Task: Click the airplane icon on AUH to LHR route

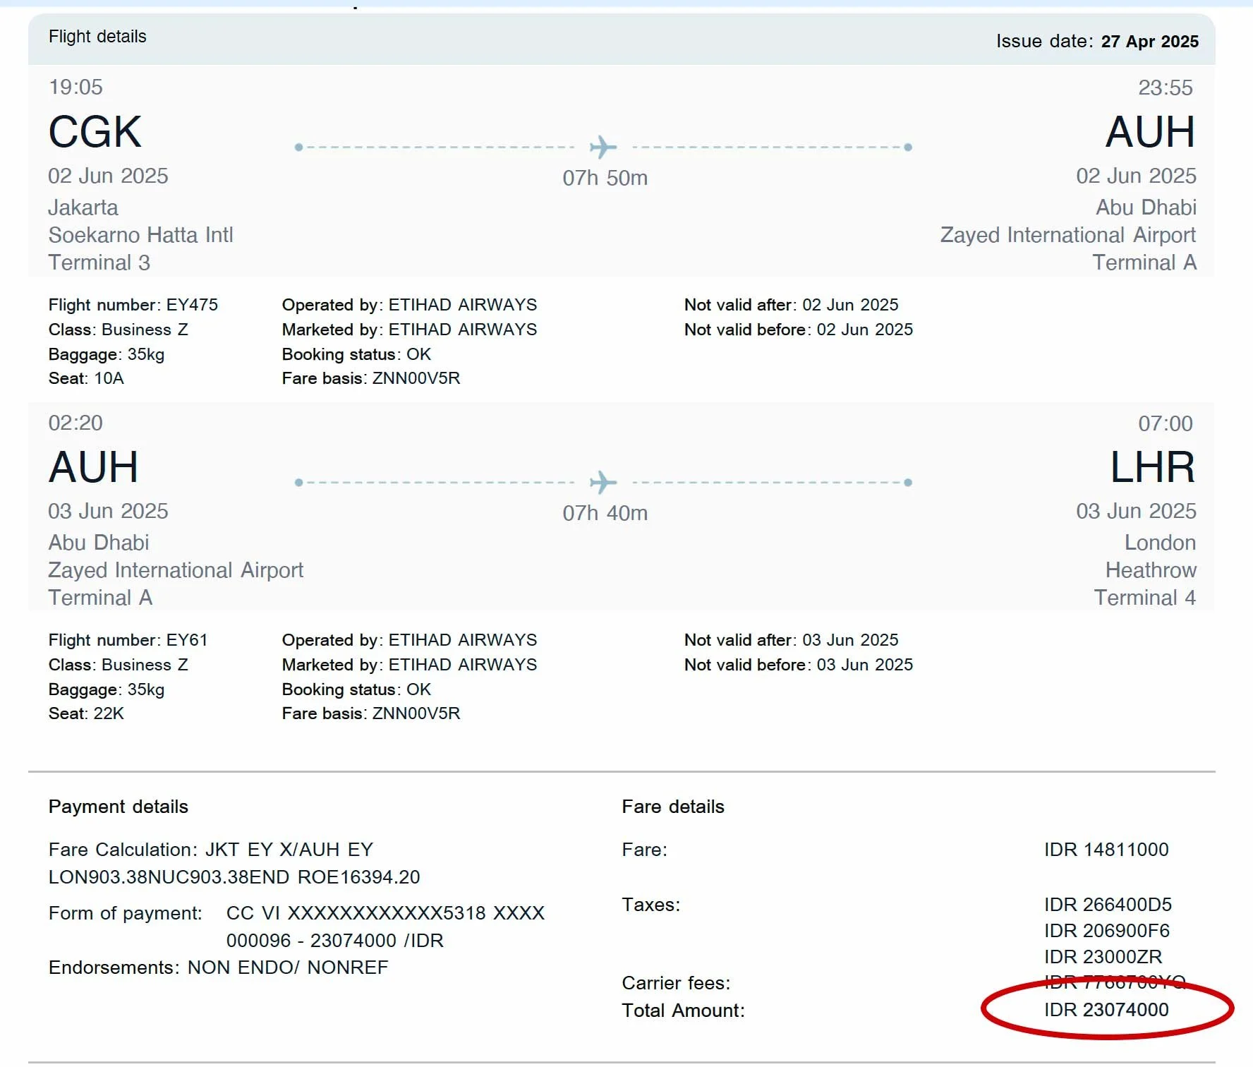Action: [x=603, y=483]
